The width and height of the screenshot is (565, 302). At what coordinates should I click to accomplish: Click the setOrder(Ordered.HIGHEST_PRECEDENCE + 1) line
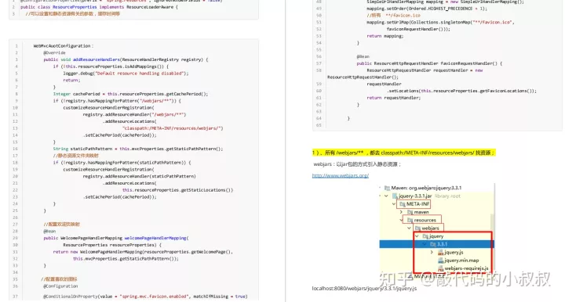pyautogui.click(x=427, y=9)
